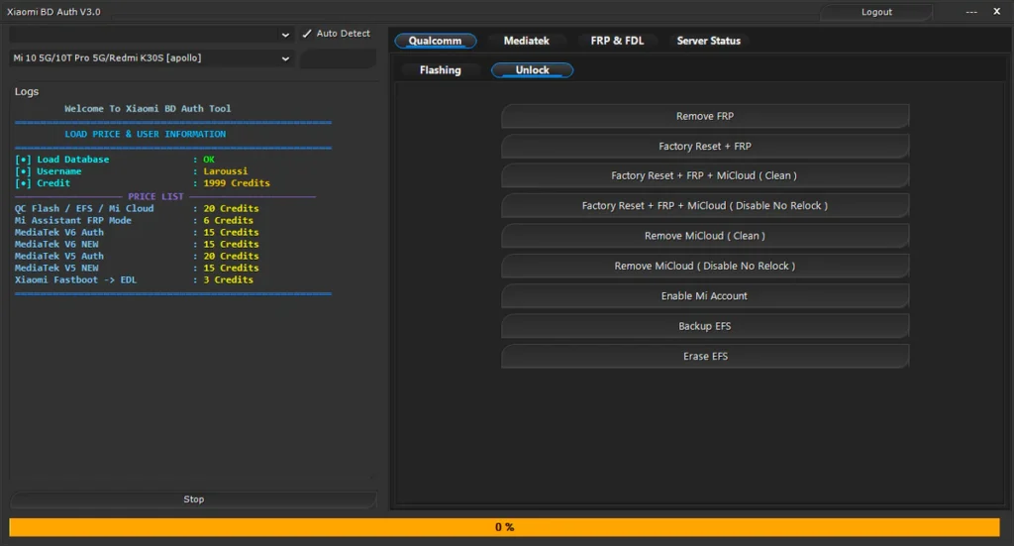The width and height of the screenshot is (1014, 546).
Task: View the Server Status tab
Action: [x=708, y=41]
